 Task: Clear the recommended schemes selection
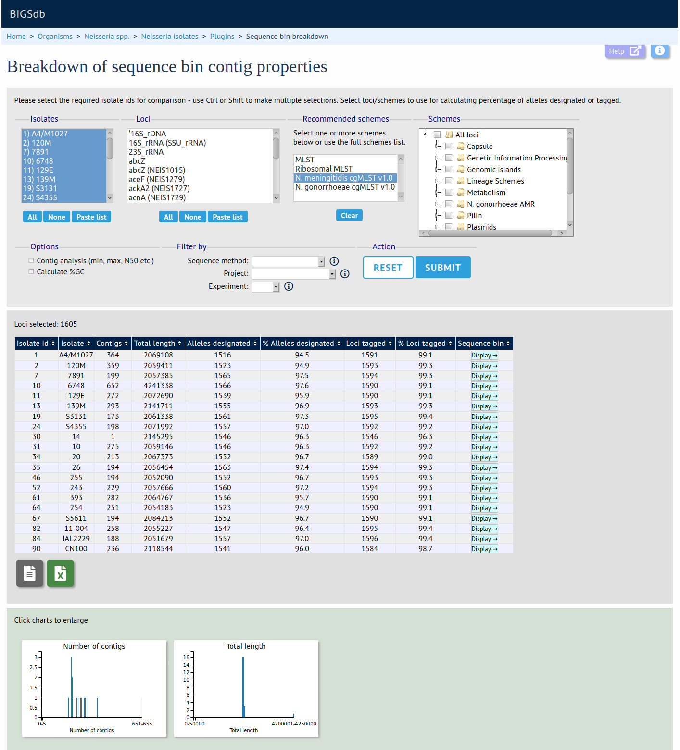349,216
